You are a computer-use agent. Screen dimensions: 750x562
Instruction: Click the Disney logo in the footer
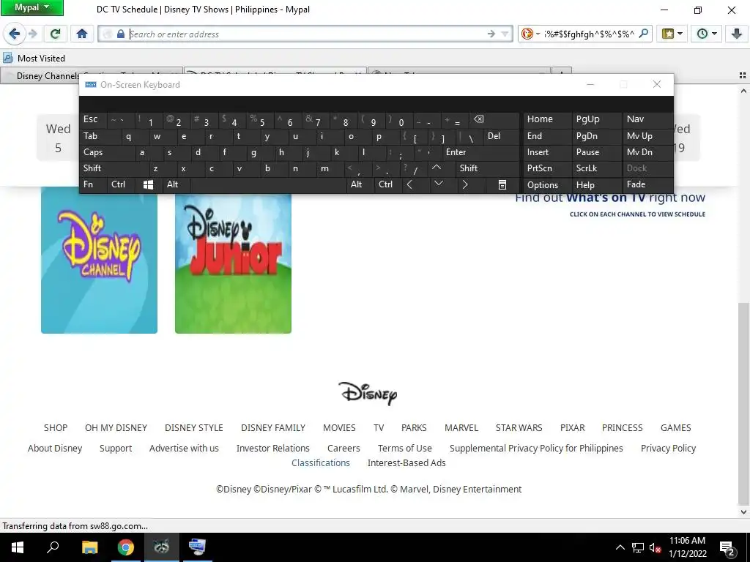(368, 393)
